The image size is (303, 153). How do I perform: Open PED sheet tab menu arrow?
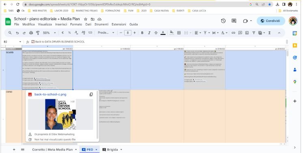96,149
